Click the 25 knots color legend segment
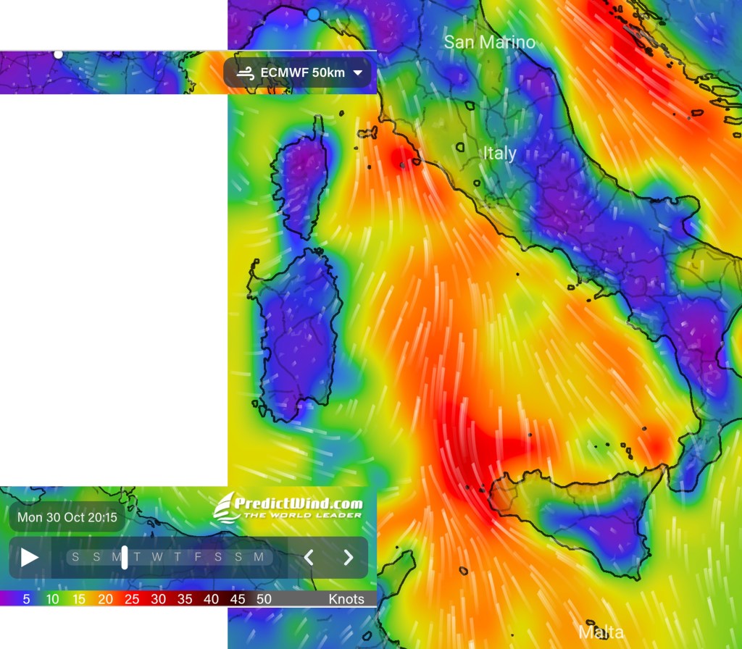Screen dimensions: 742x649 (132, 599)
